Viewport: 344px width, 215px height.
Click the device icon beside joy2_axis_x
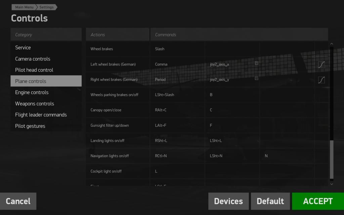256,63
